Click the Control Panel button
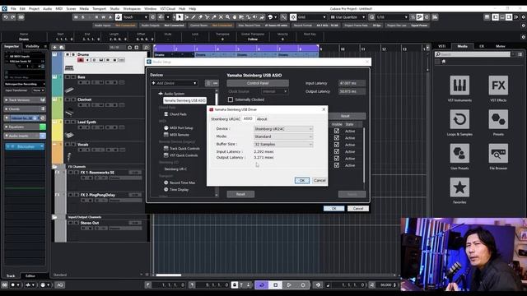This screenshot has height=296, width=527. click(x=258, y=83)
